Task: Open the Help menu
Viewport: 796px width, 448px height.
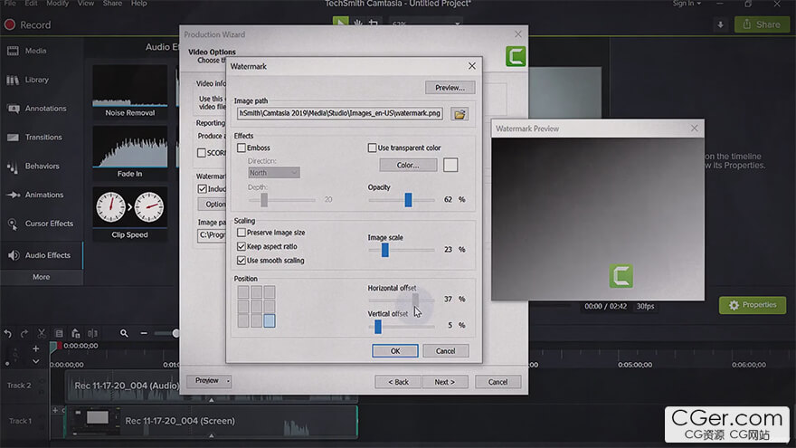Action: [x=138, y=4]
